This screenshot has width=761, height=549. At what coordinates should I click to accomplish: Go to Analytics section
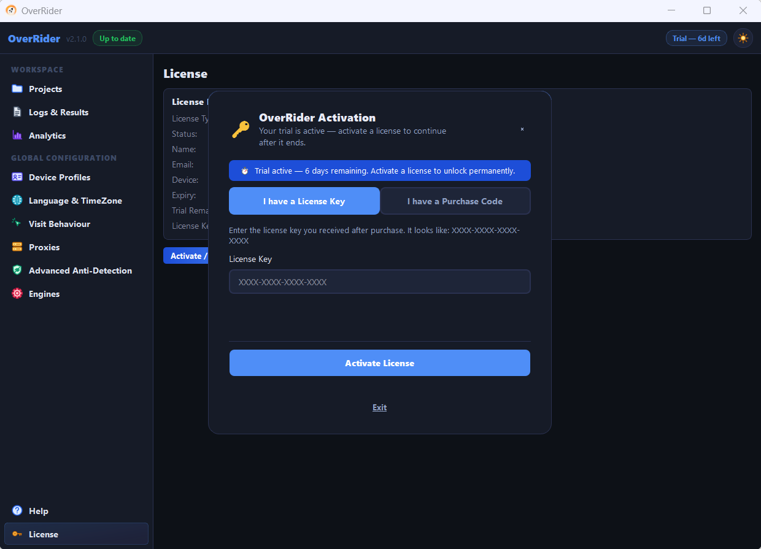click(76, 136)
